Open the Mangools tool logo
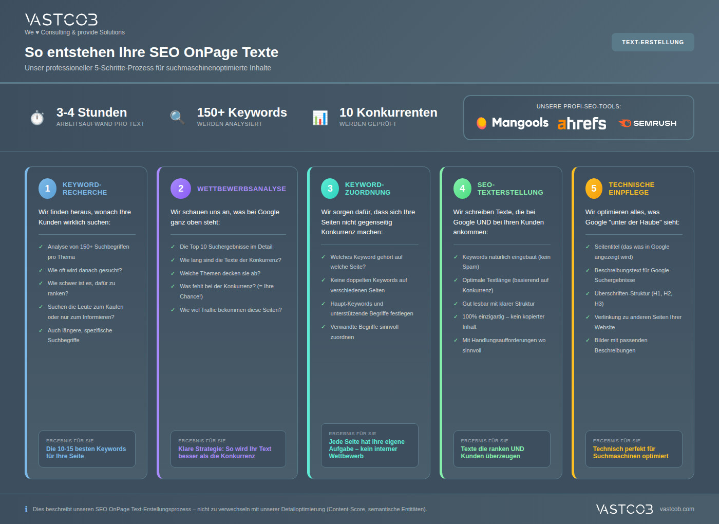 (512, 123)
